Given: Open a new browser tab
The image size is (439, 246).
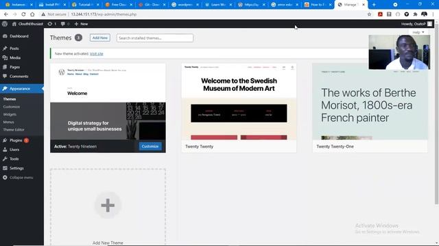Looking at the screenshot, I should pyautogui.click(x=374, y=5).
